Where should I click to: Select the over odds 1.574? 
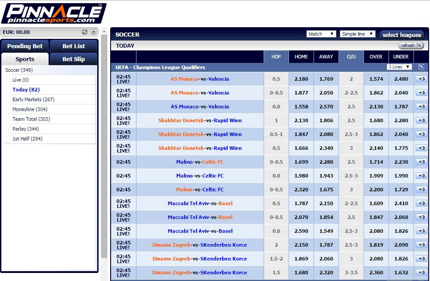[x=376, y=79]
